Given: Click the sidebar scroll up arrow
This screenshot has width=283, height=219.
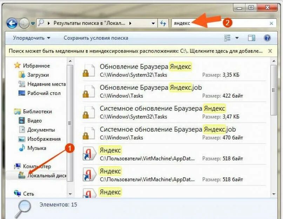Looking at the screenshot, I should [x=70, y=61].
